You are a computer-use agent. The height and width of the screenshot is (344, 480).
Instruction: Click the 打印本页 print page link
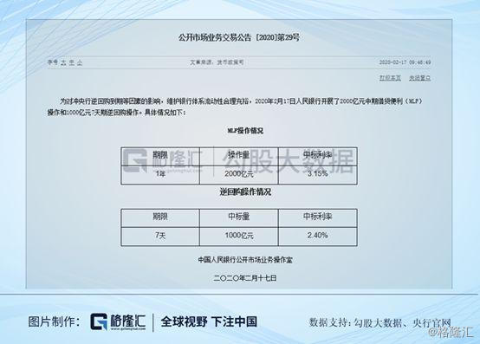click(390, 78)
